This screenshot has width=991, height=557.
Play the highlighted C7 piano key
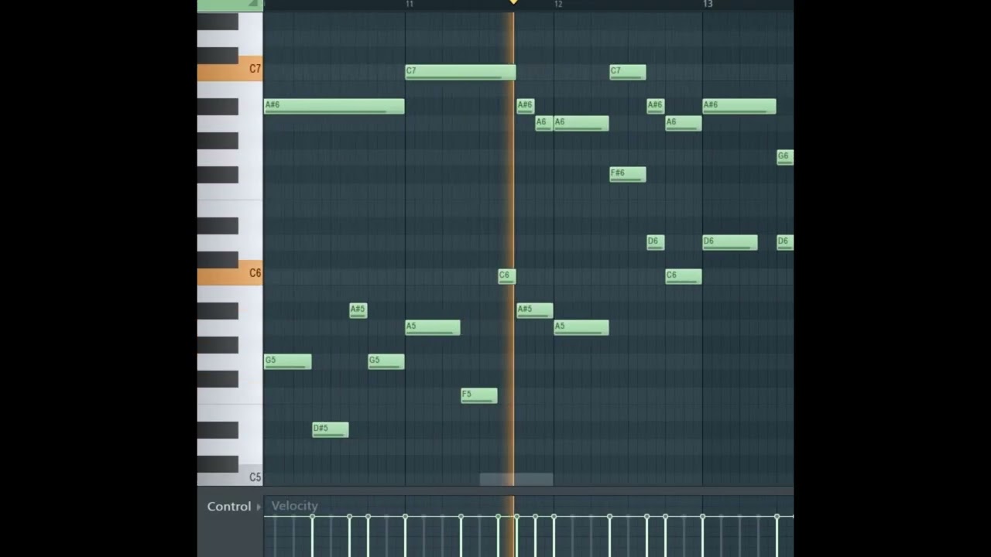230,69
